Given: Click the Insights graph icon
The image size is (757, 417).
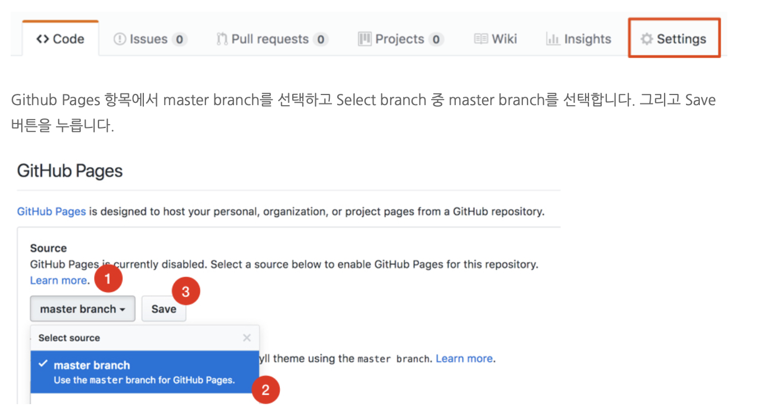Looking at the screenshot, I should click(553, 39).
